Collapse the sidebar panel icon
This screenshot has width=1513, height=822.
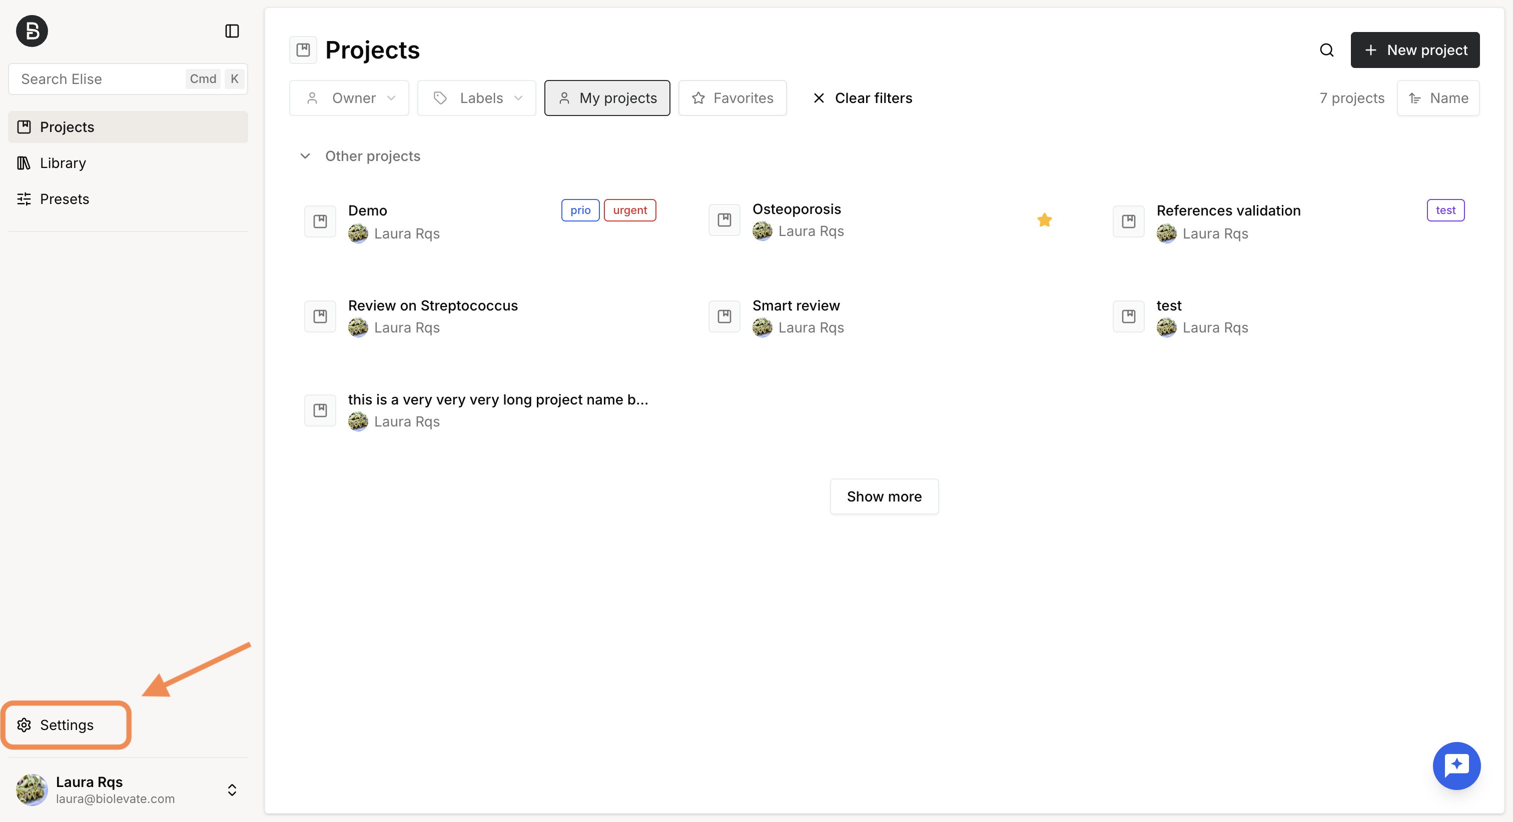(232, 30)
